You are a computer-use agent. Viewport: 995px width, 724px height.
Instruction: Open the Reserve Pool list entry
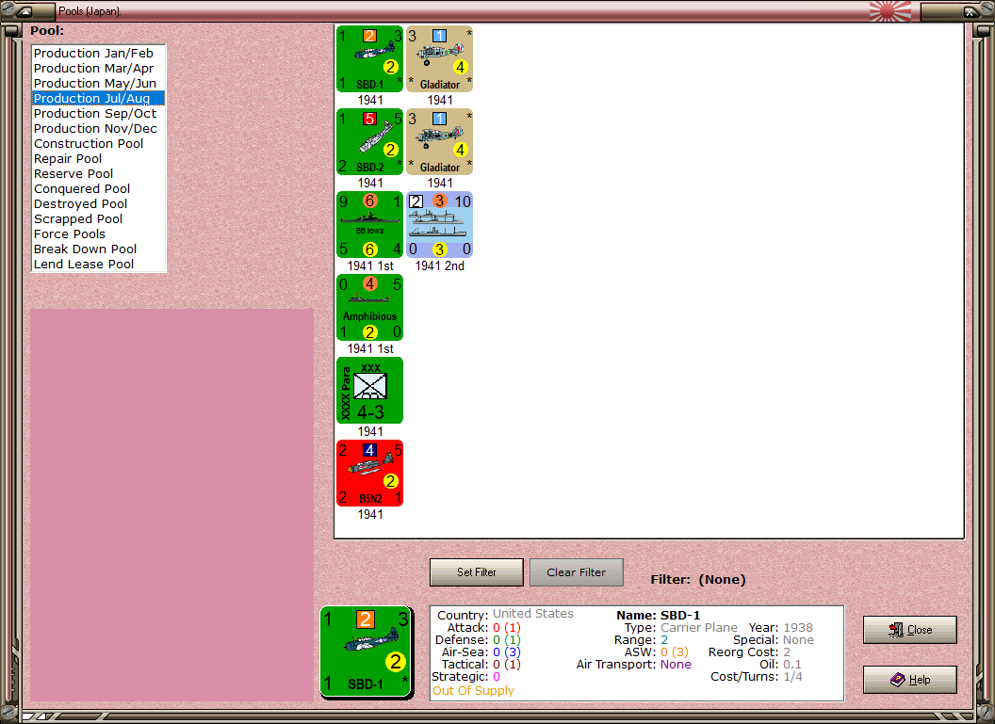tap(98, 174)
